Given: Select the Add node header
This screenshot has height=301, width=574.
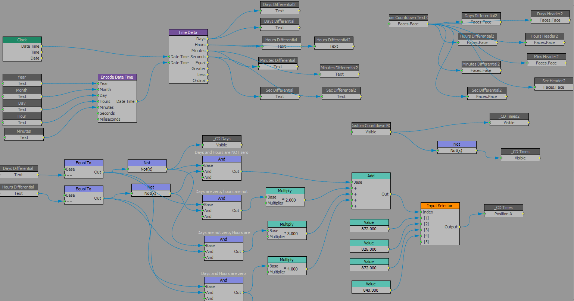Looking at the screenshot, I should (x=371, y=176).
